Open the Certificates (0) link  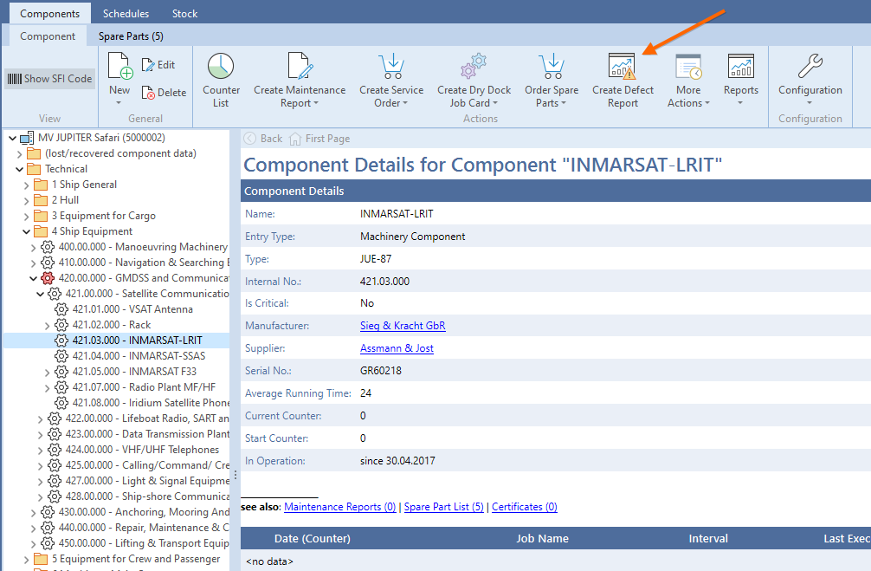(525, 507)
